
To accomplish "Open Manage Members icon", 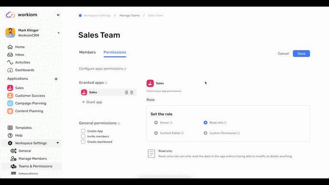I will [x=13, y=159].
